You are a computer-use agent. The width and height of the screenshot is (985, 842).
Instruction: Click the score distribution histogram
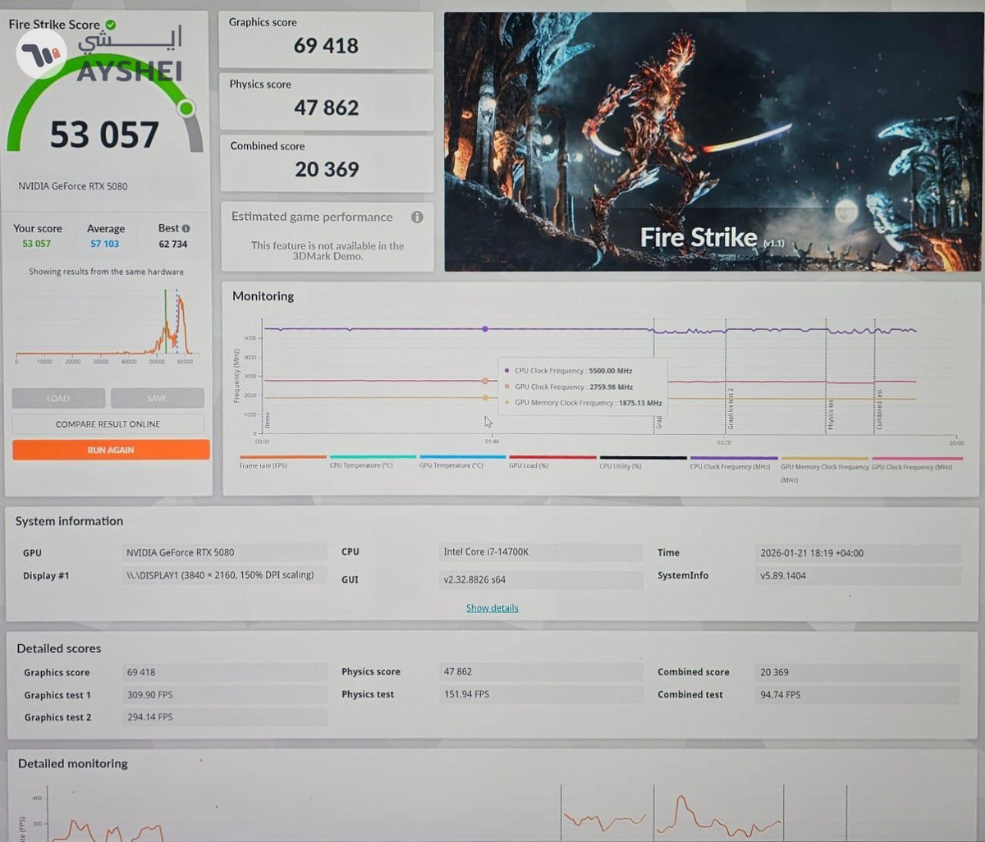pyautogui.click(x=105, y=323)
